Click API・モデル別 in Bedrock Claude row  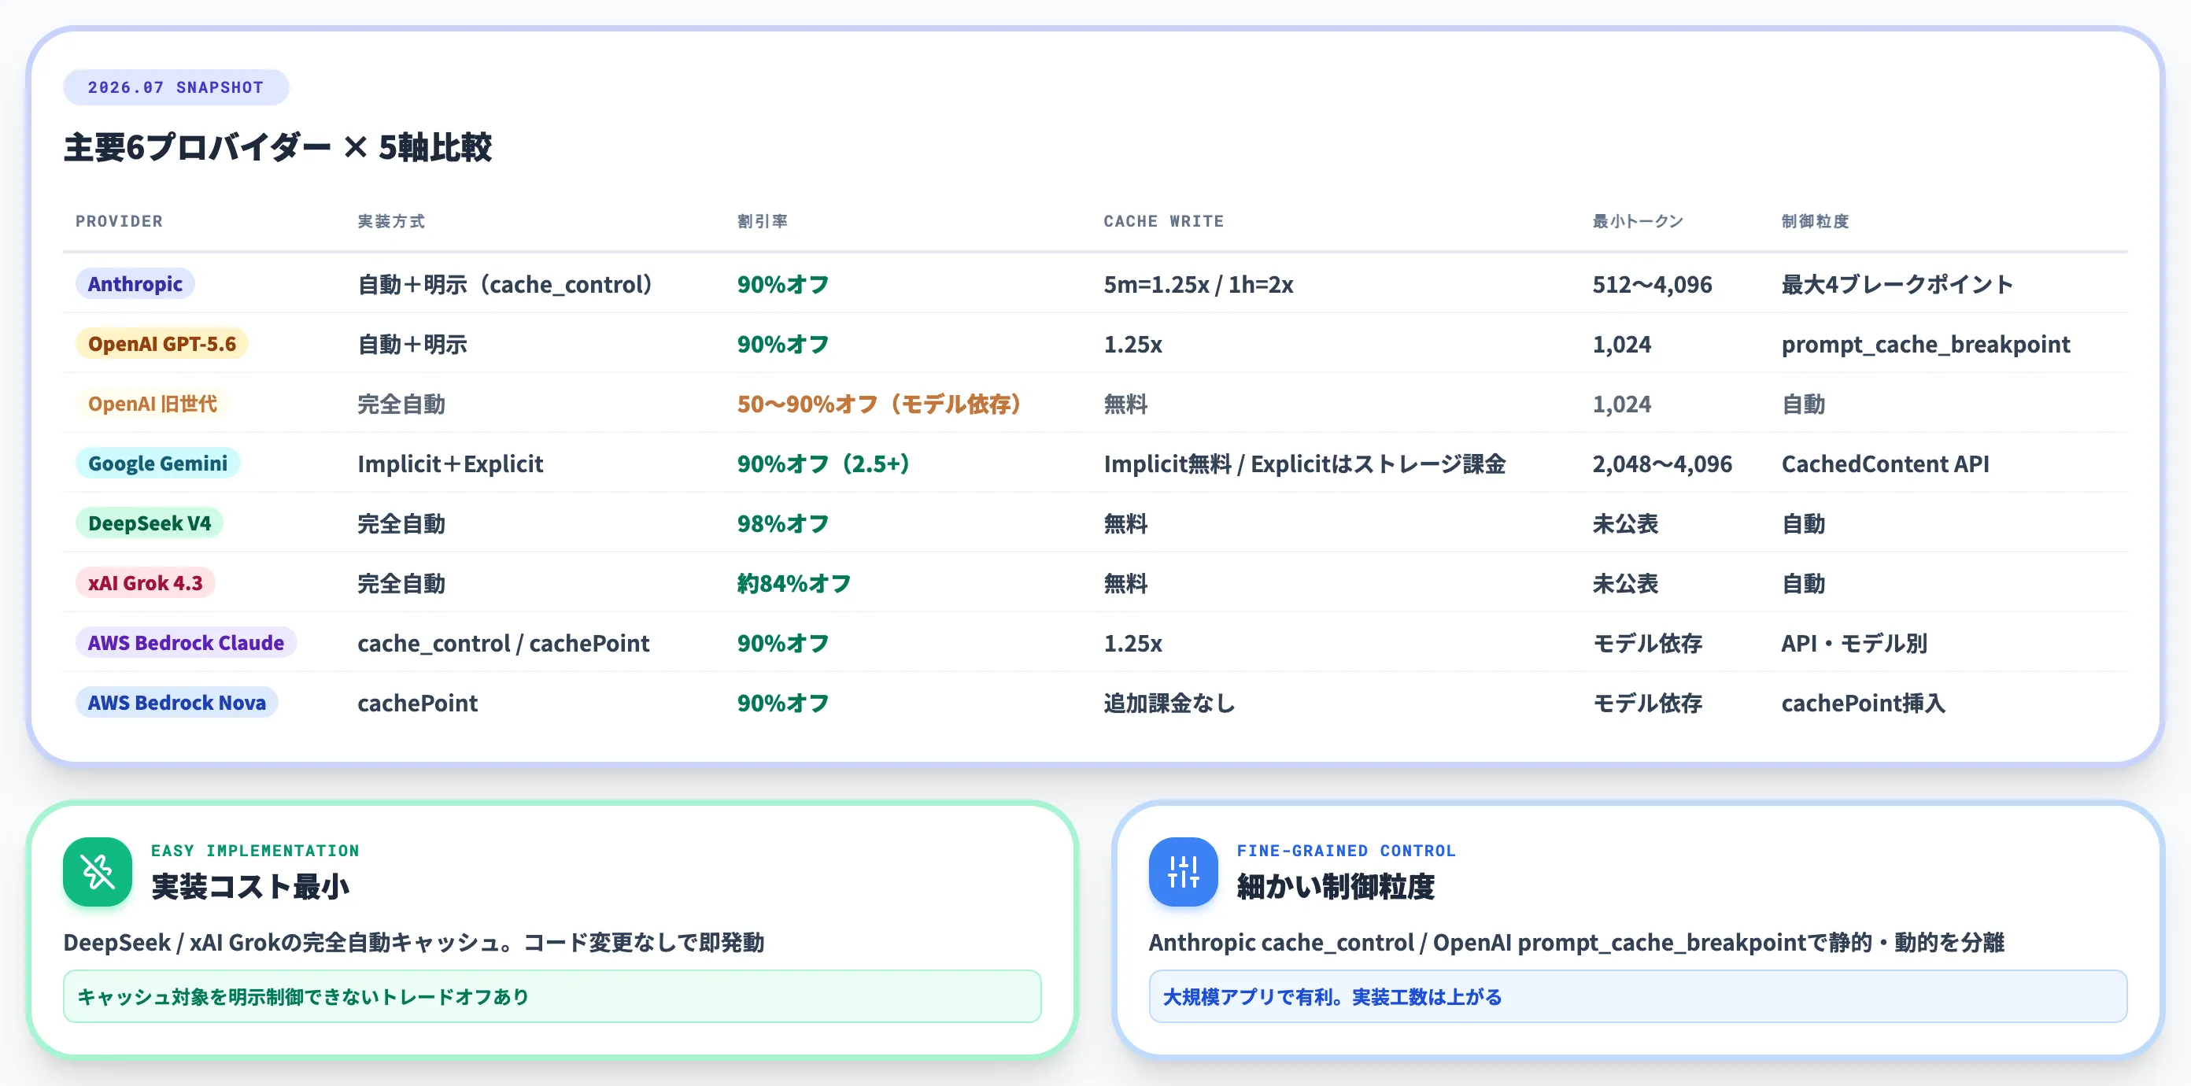pos(1854,643)
